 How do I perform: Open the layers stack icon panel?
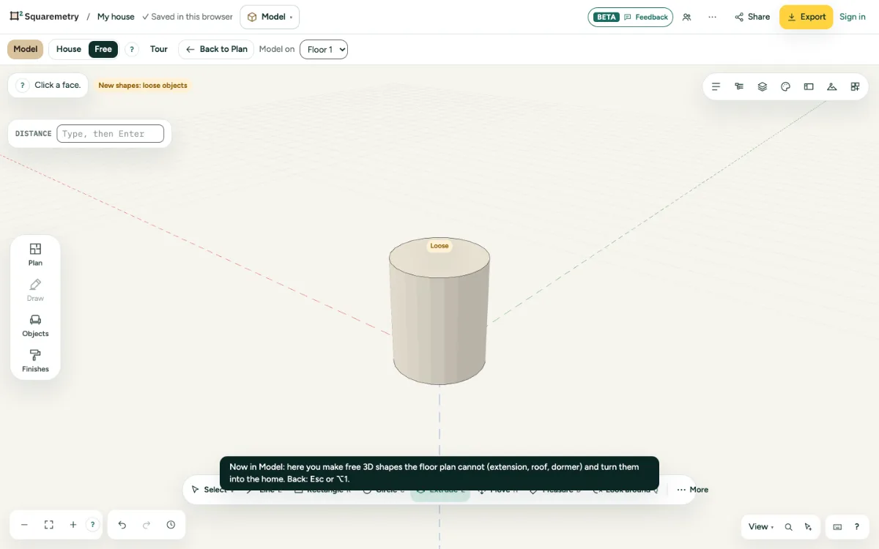pyautogui.click(x=763, y=86)
